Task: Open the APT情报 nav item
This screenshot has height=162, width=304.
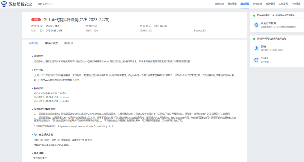Action: tap(296, 4)
